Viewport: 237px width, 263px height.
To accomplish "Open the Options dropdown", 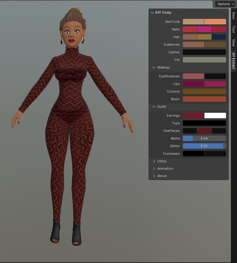I will [x=225, y=4].
